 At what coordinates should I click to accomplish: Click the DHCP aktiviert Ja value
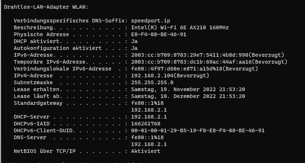[134, 41]
